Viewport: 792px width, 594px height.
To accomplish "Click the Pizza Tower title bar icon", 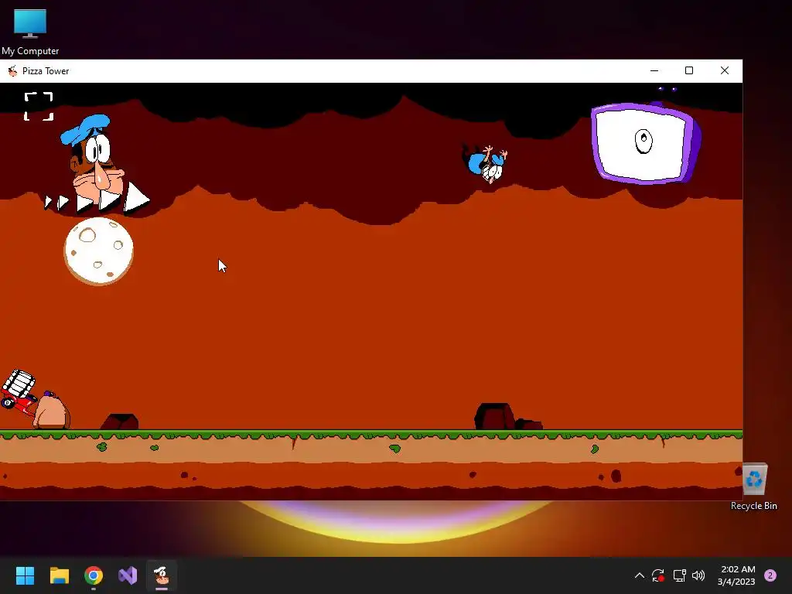I will [12, 70].
